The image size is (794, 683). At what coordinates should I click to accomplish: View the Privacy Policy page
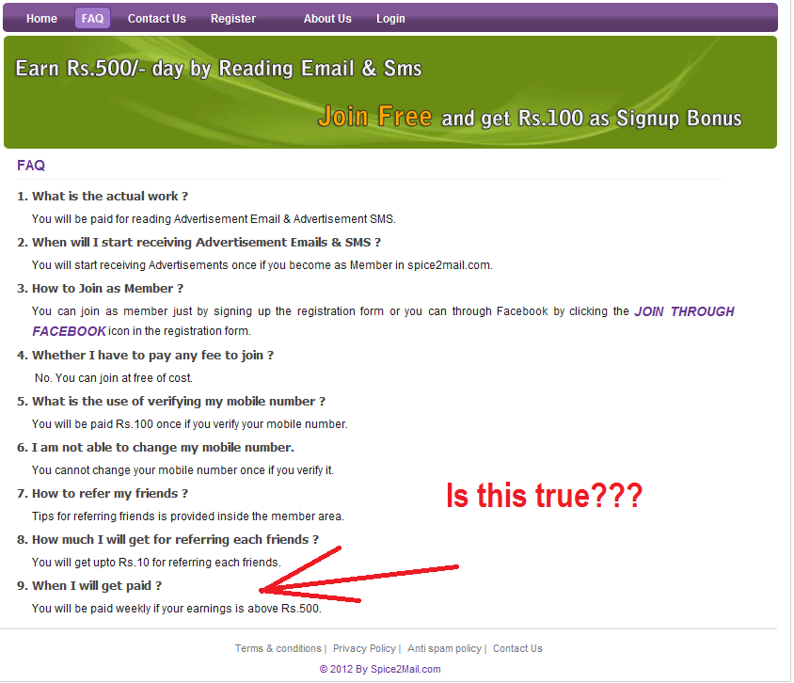tap(364, 648)
